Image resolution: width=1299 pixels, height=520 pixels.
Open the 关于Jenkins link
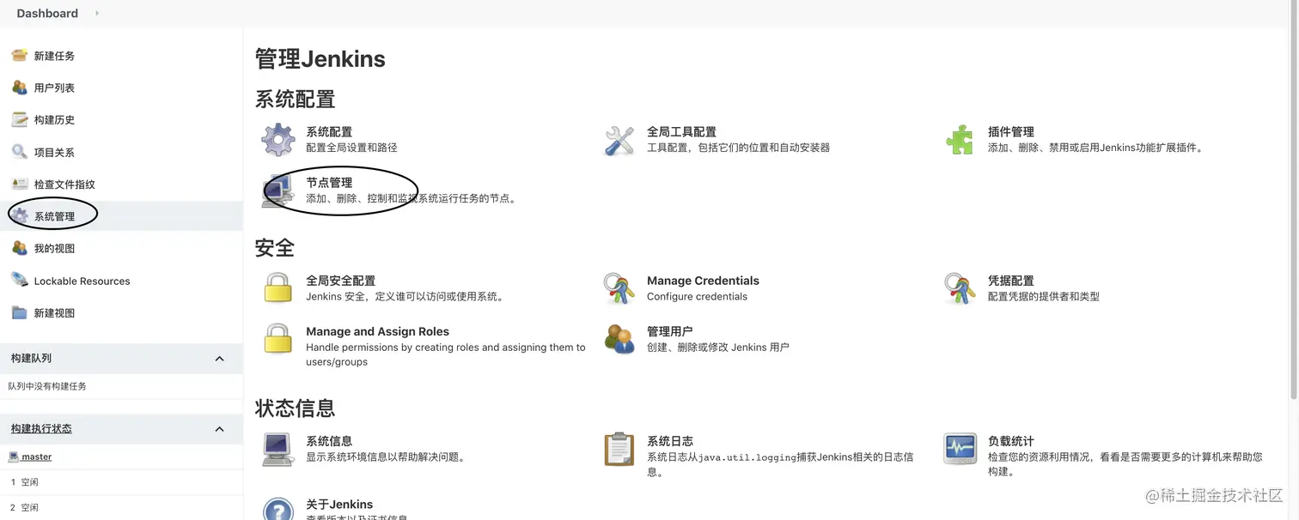tap(339, 505)
